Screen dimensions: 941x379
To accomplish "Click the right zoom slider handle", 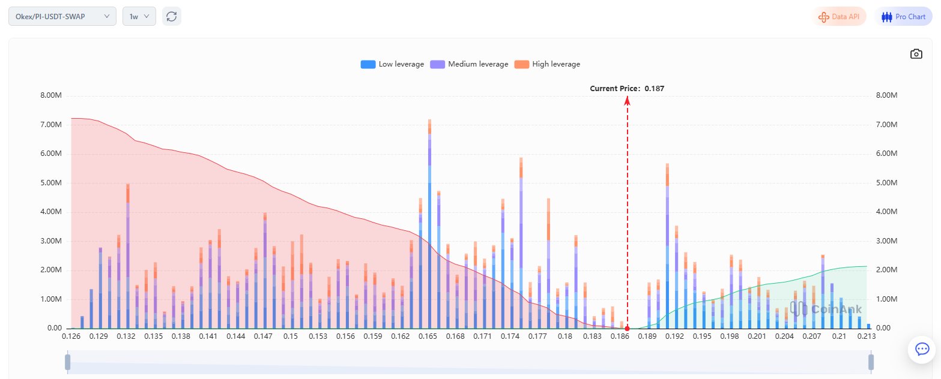I will click(871, 362).
